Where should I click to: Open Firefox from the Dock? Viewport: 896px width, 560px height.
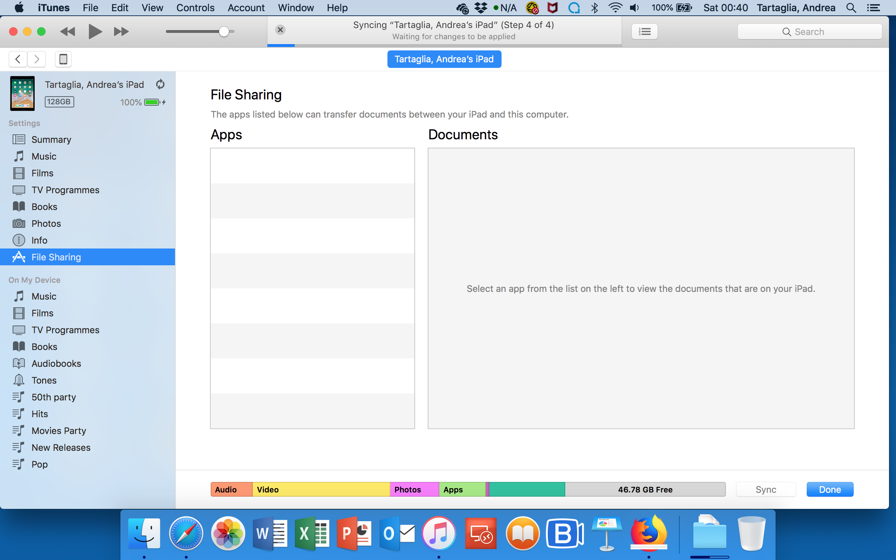(x=649, y=533)
